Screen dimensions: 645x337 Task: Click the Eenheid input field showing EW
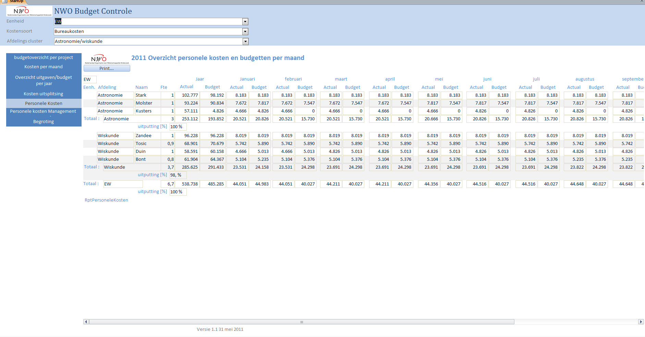[x=147, y=22]
